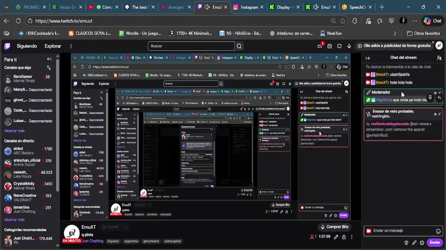The width and height of the screenshot is (446, 250).
Task: Click the get Bits diamond icon in top bar
Action: 349,46
